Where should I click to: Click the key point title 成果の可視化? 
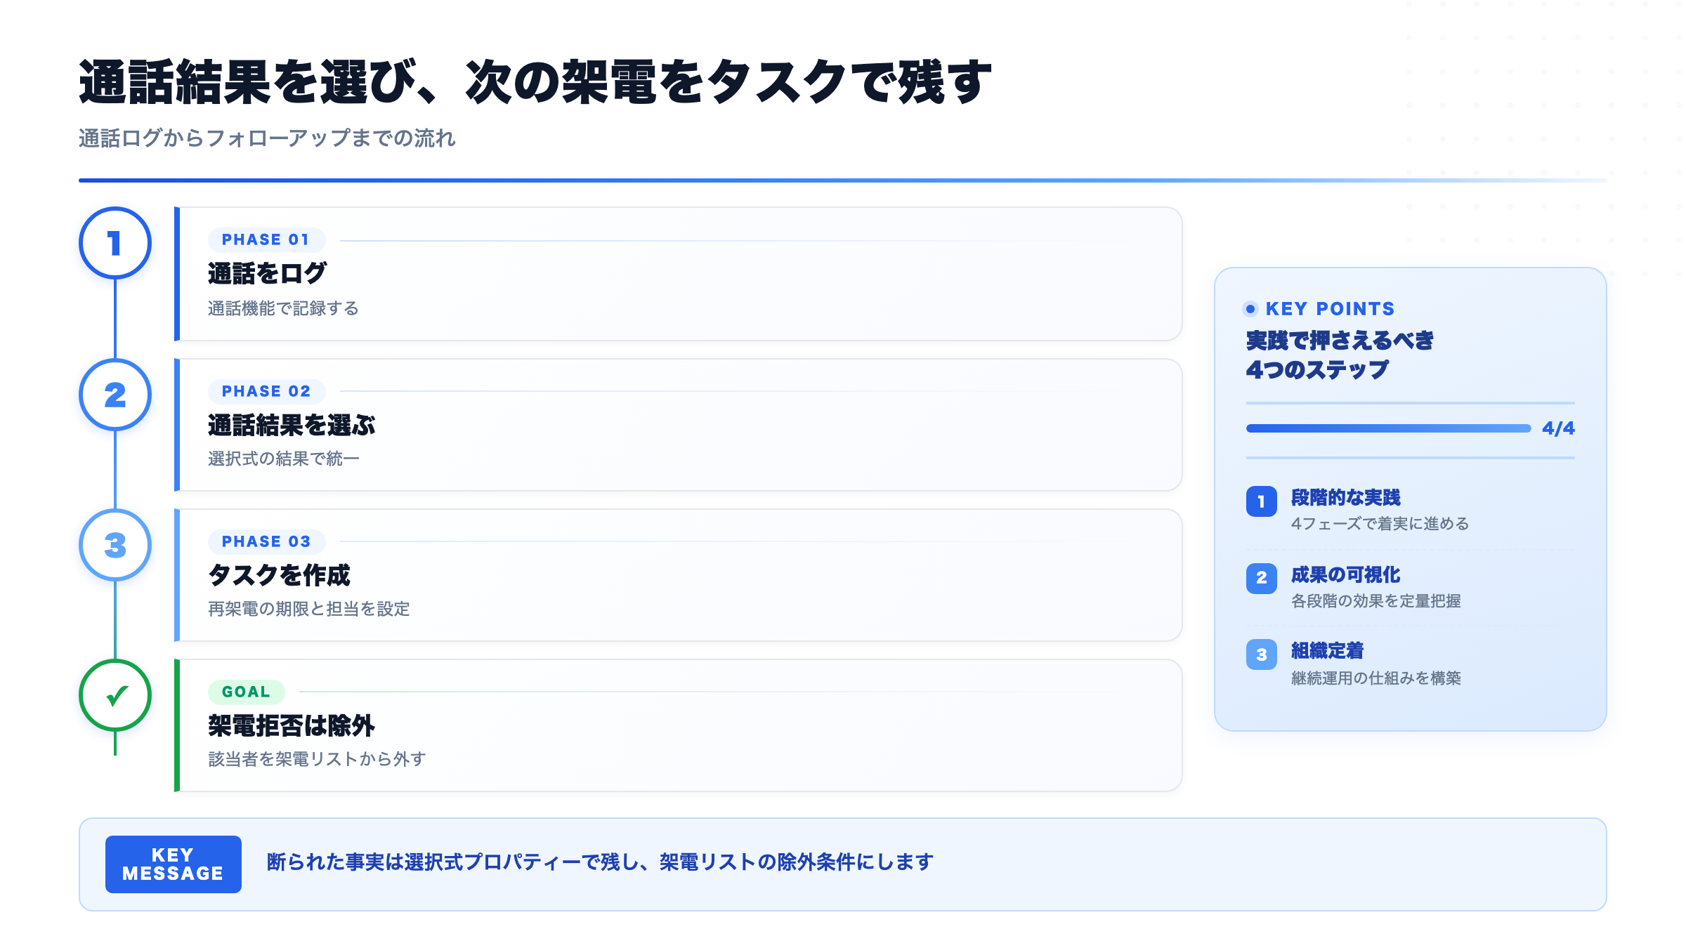pos(1345,575)
